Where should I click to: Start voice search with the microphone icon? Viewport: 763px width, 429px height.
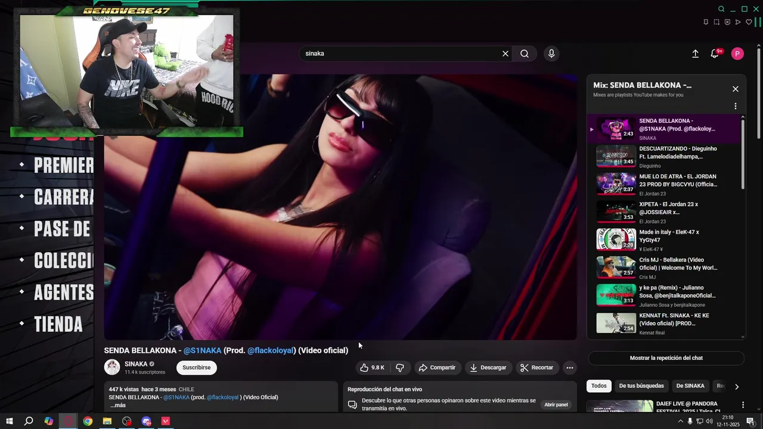(x=551, y=54)
